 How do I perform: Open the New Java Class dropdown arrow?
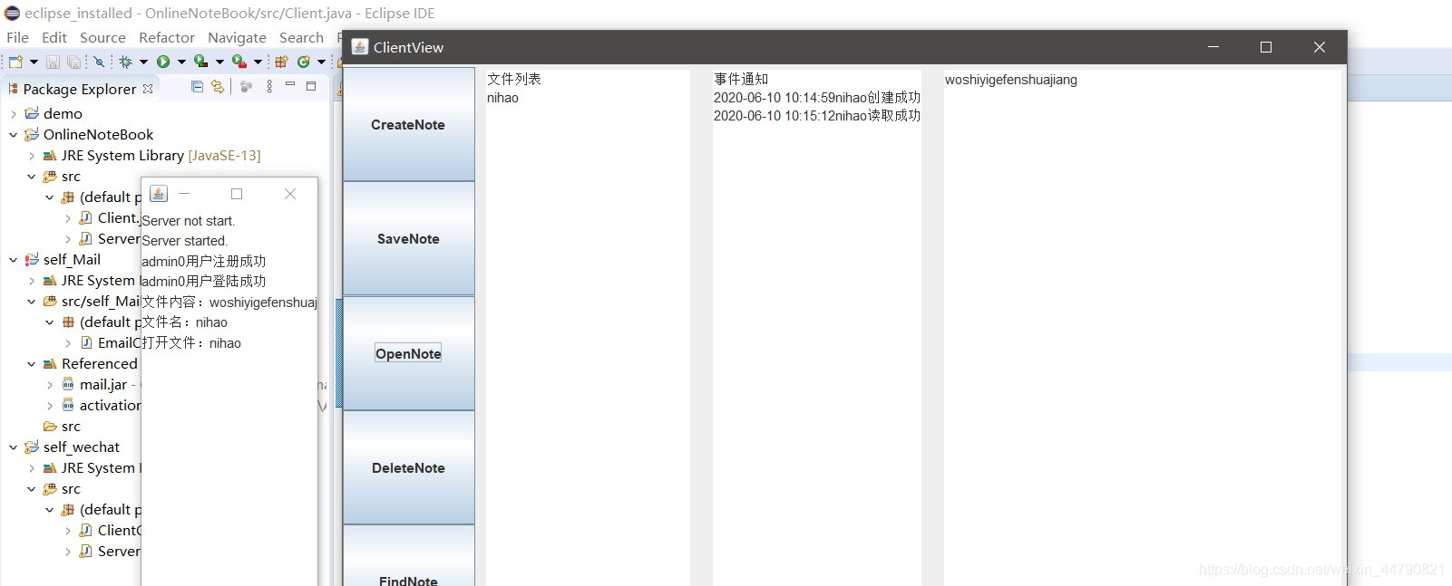[321, 62]
